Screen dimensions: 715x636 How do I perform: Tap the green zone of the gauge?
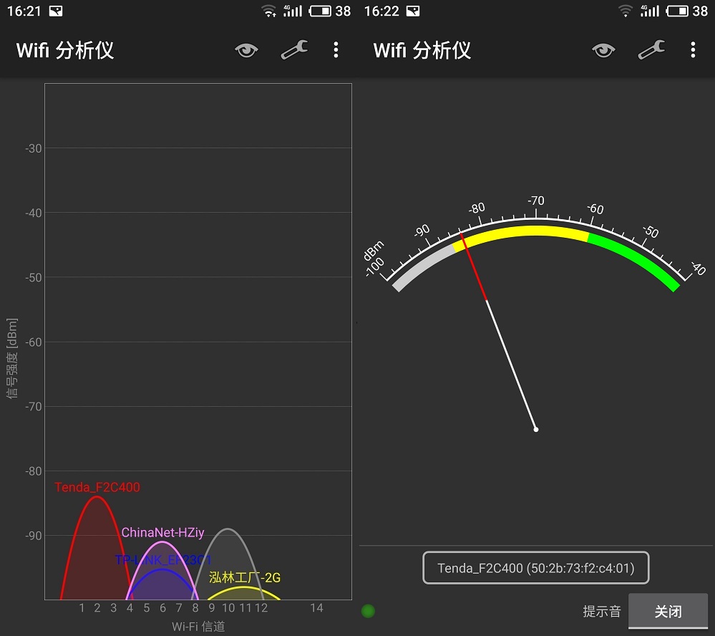(x=638, y=258)
